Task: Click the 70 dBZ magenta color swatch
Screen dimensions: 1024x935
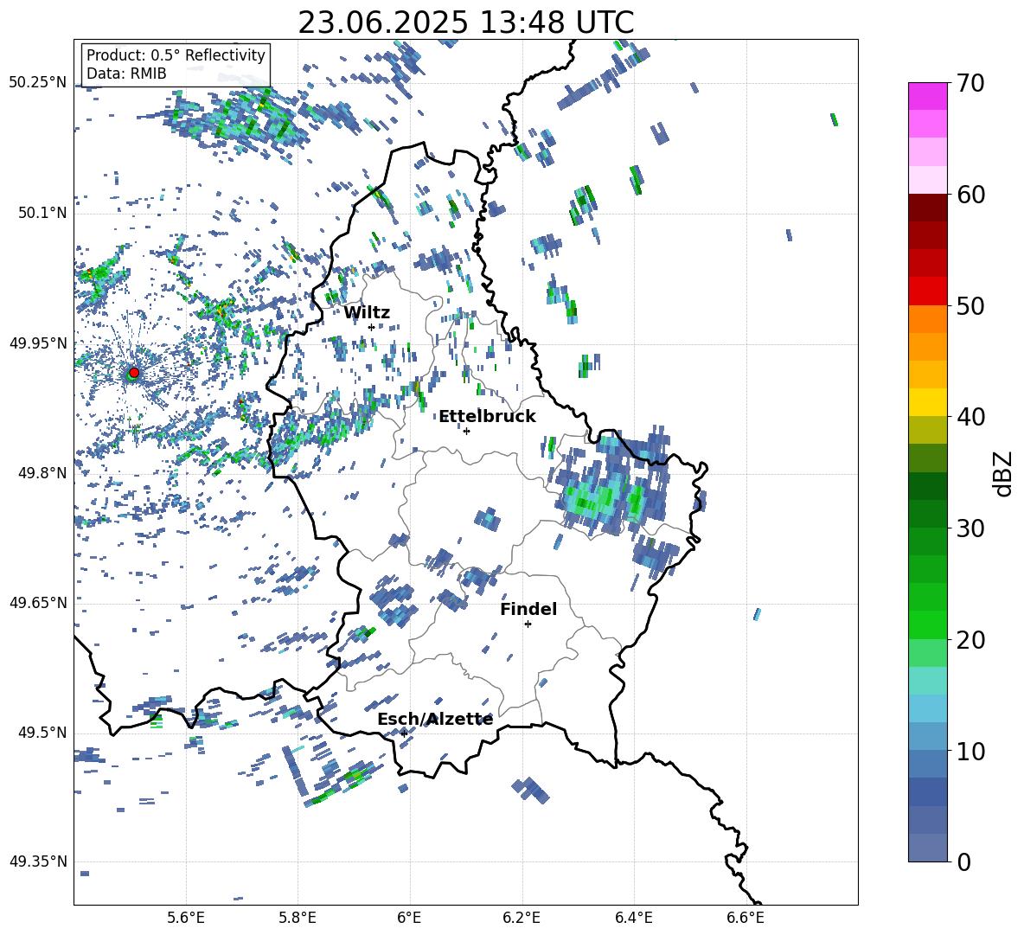Action: 927,96
